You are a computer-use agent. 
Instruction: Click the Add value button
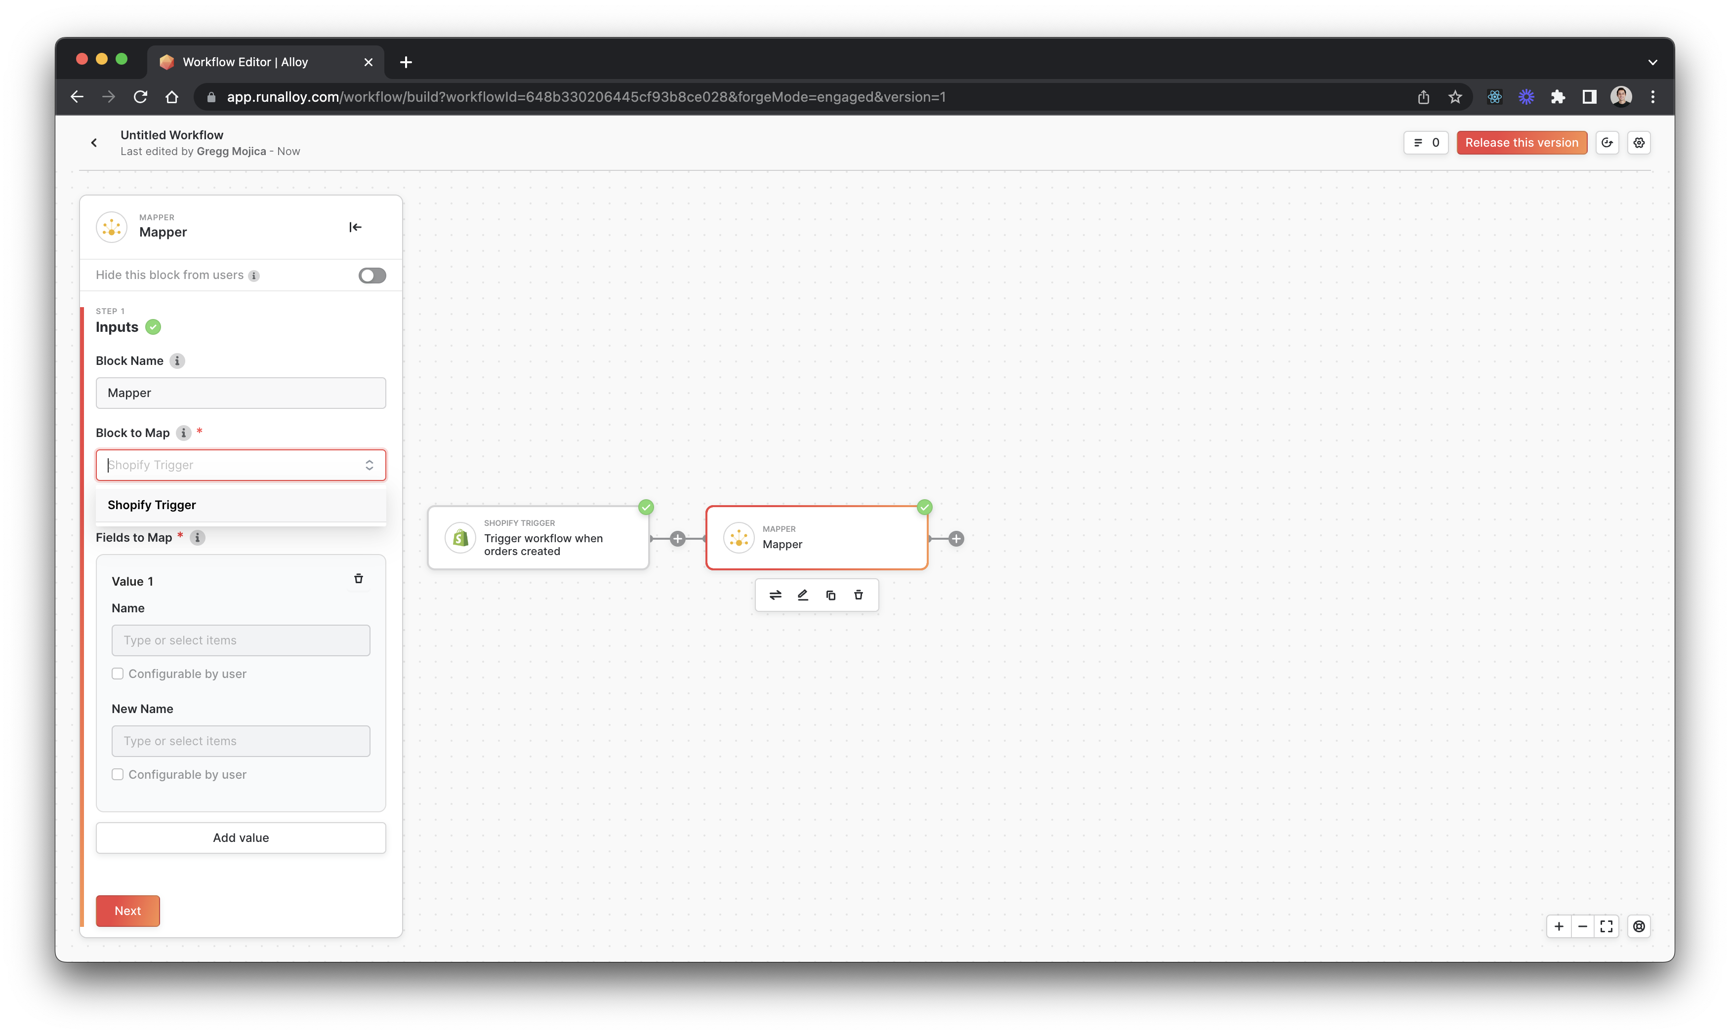[x=241, y=837]
